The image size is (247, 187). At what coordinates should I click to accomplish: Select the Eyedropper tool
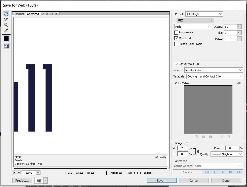coord(6,31)
